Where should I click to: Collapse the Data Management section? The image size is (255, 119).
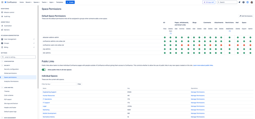pyautogui.click(x=2, y=118)
